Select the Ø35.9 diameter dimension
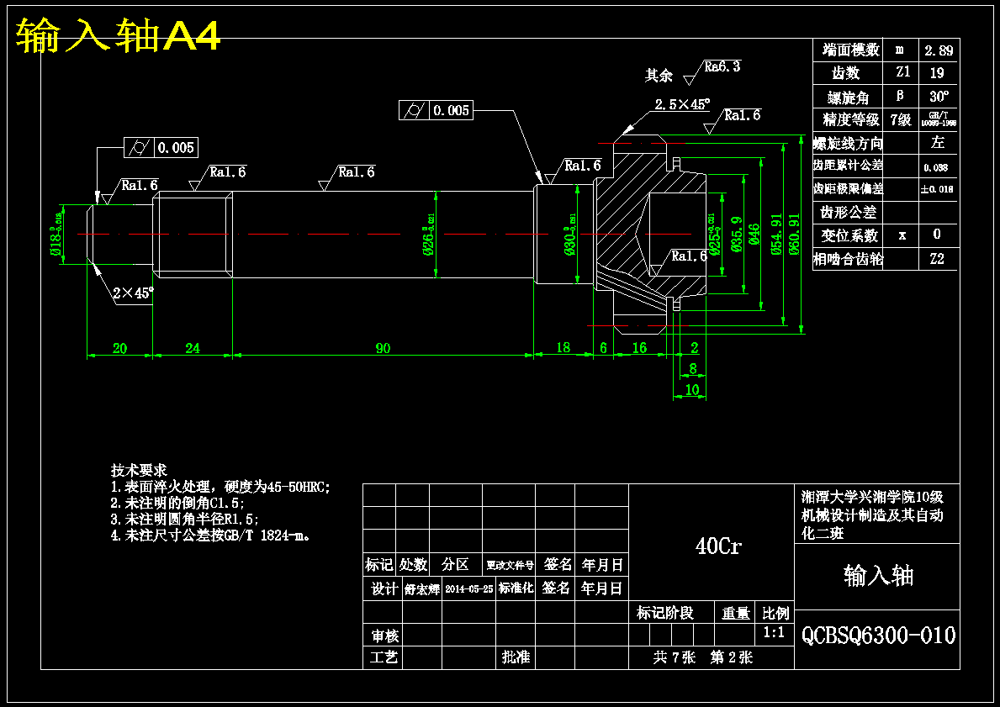The width and height of the screenshot is (1000, 707). tap(737, 235)
